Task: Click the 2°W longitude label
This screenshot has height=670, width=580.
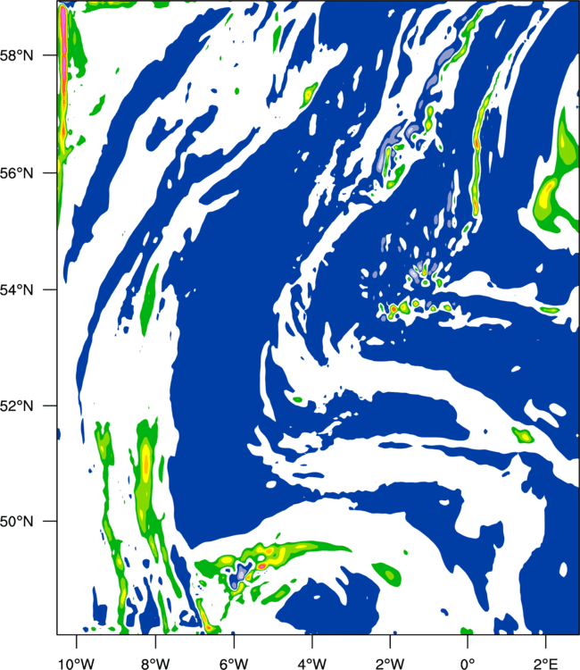Action: [x=390, y=664]
